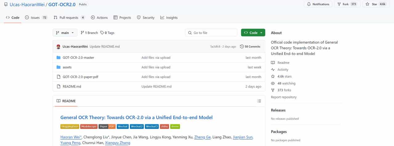The image size is (394, 146).
Task: Open the 1 Branch link
Action: pyautogui.click(x=89, y=33)
